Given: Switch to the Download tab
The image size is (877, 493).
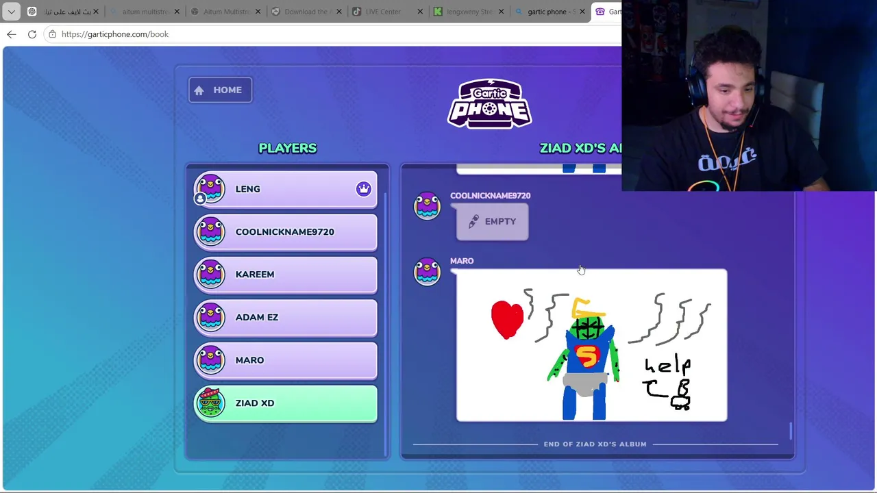Looking at the screenshot, I should click(x=306, y=12).
